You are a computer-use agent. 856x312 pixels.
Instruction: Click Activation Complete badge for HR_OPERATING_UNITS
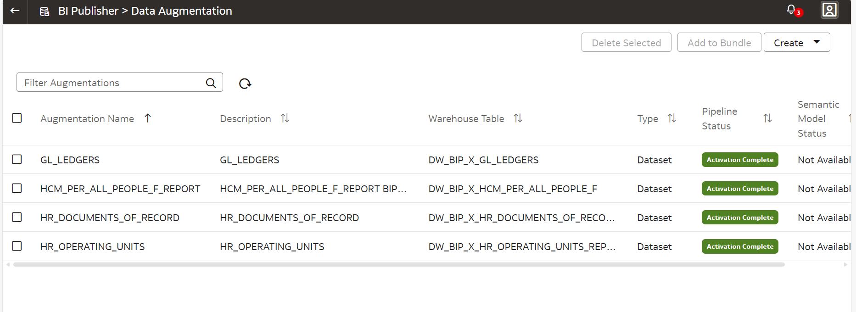pos(740,246)
